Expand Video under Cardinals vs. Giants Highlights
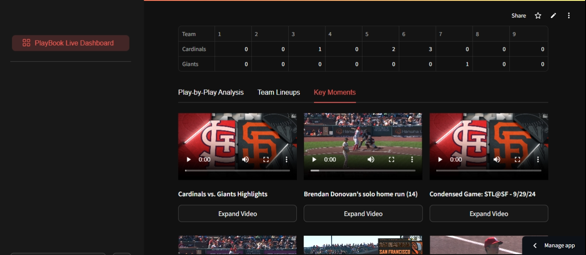The height and width of the screenshot is (255, 586). point(237,213)
